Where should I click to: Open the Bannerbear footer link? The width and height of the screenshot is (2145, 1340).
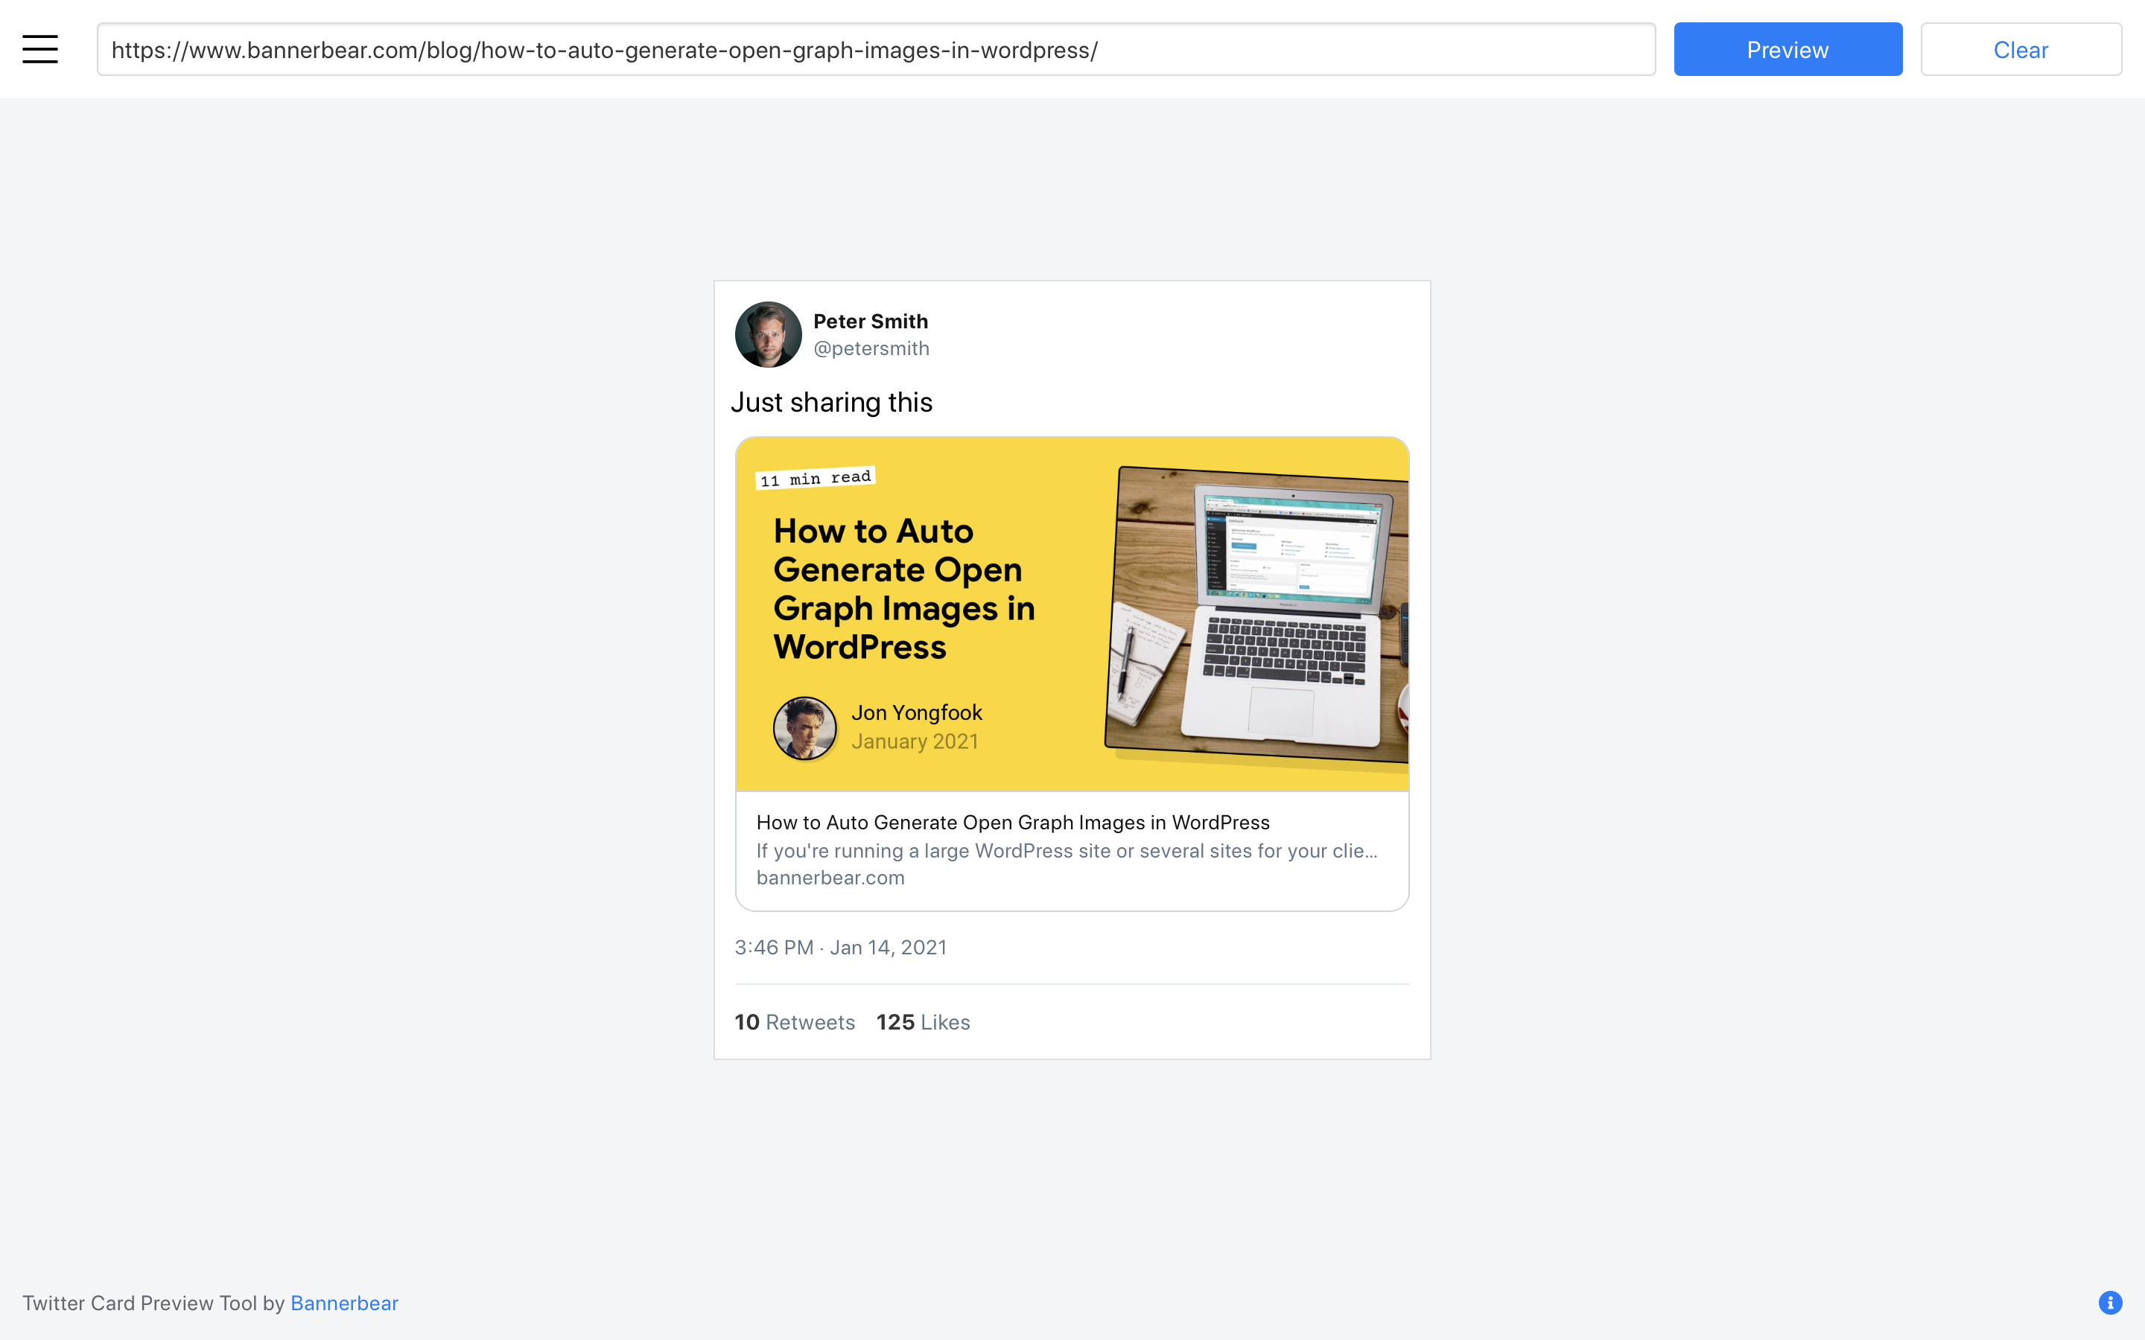click(345, 1303)
